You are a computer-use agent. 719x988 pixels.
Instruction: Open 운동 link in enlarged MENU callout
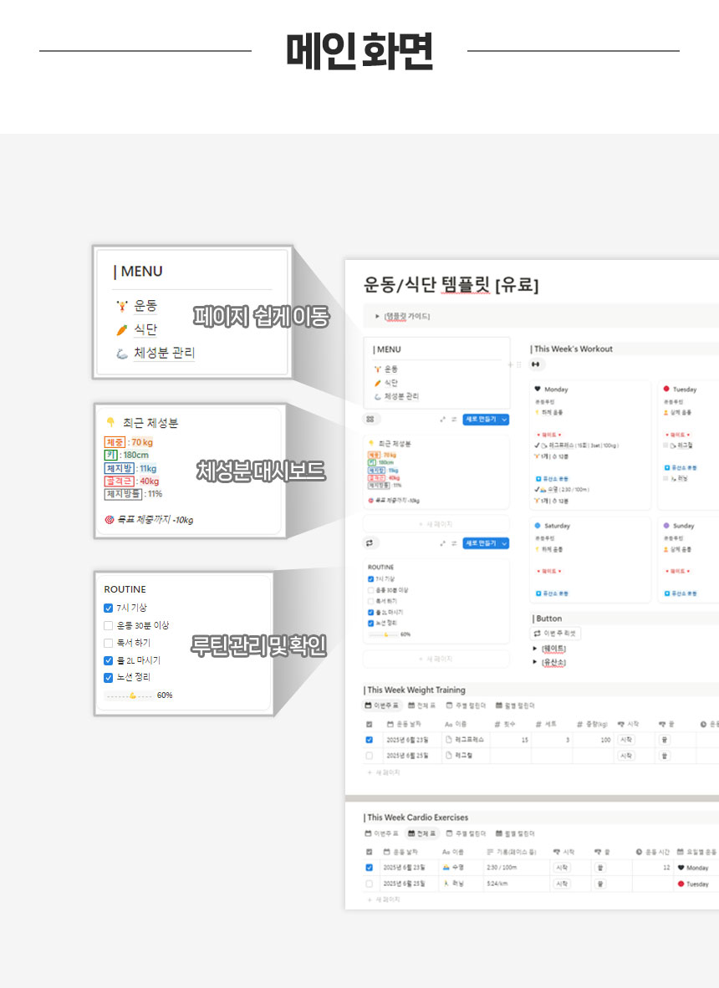pos(145,306)
